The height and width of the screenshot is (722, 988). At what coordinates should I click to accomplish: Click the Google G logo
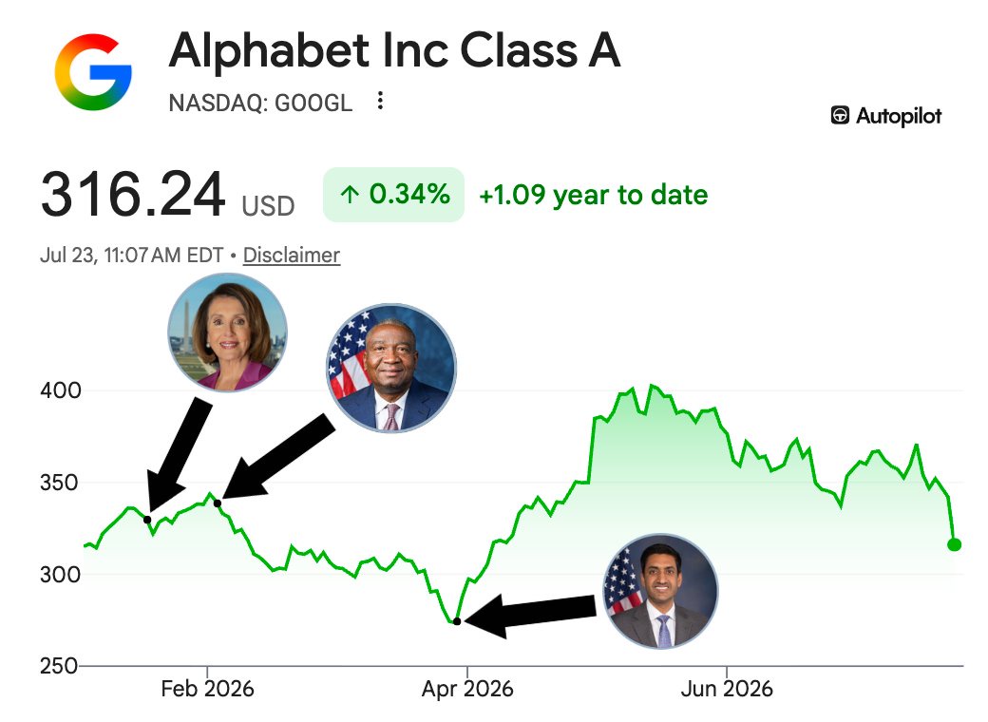pos(93,72)
